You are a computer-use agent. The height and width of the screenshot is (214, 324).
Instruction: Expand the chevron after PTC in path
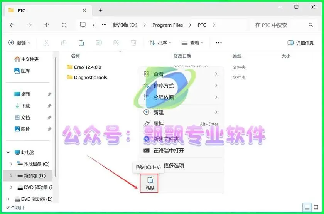[x=214, y=25]
